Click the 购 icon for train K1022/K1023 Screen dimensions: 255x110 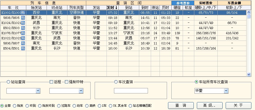click(23, 38)
